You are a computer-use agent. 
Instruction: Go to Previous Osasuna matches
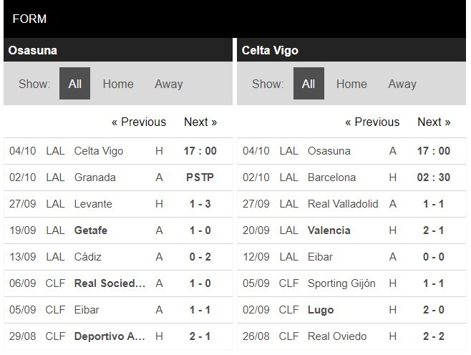(x=139, y=122)
